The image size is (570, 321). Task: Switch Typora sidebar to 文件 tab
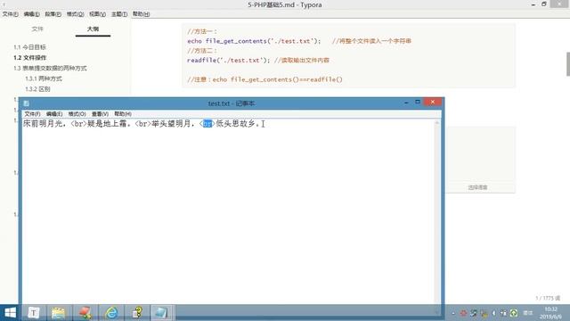[x=37, y=29]
